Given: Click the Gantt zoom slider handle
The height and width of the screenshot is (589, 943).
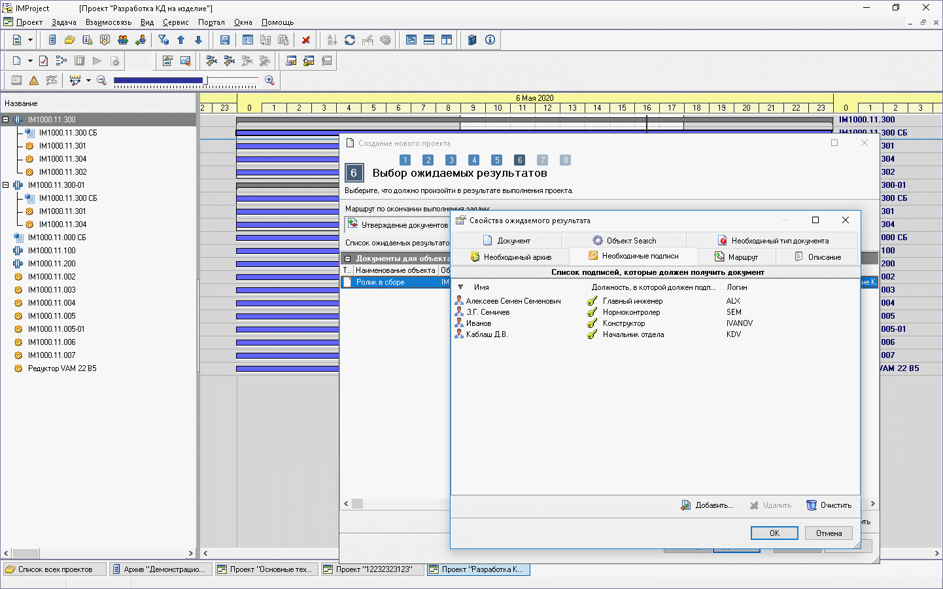Looking at the screenshot, I should tap(207, 80).
